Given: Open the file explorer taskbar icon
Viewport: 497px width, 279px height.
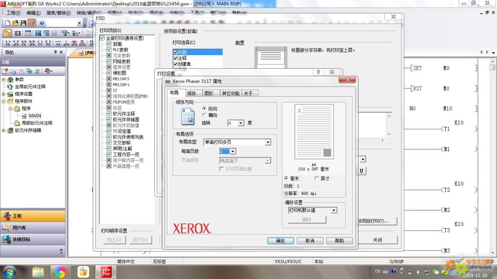Looking at the screenshot, I should pos(38,271).
